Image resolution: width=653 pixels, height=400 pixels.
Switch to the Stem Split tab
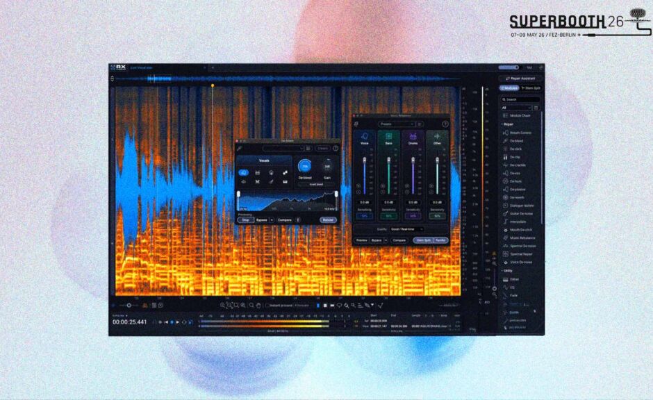(531, 88)
